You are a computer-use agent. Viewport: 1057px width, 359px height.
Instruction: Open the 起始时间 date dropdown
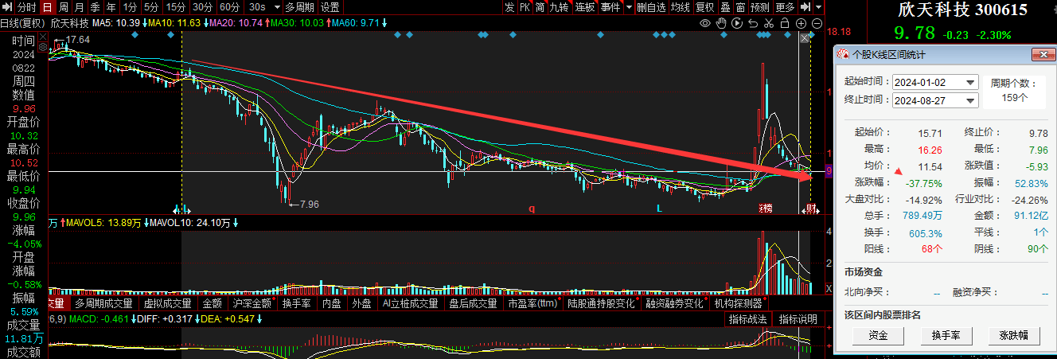coord(970,82)
